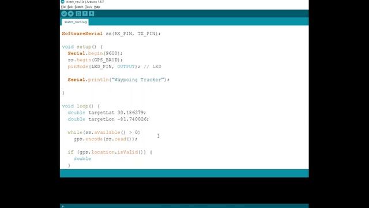Click the Arduino app icon in title bar
369x208 pixels.
(x=63, y=2)
